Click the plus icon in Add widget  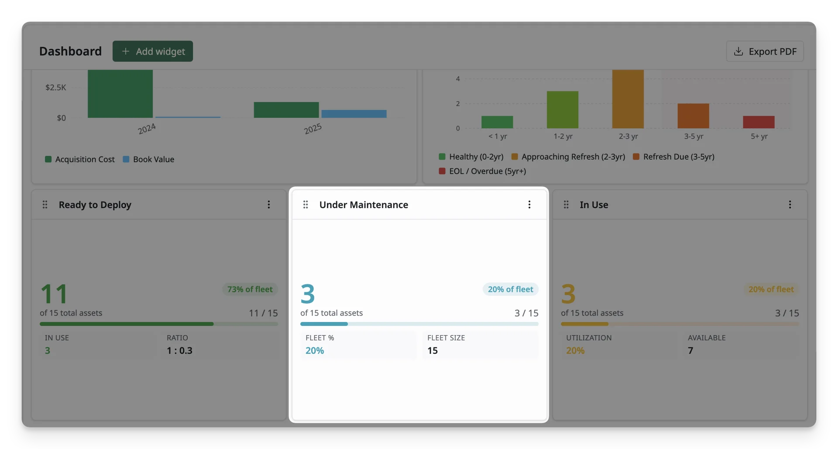click(126, 51)
